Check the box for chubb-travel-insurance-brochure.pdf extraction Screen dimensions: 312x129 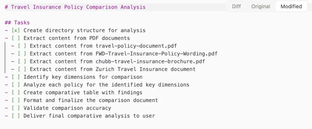(22, 61)
